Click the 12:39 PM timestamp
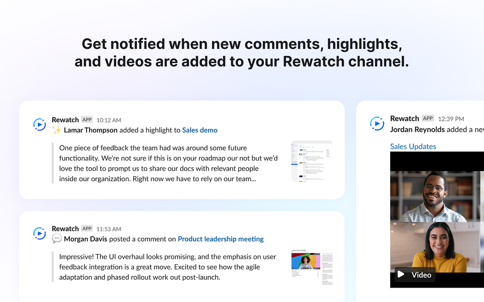 pos(451,119)
